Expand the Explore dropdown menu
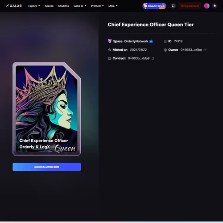 pos(34,6)
